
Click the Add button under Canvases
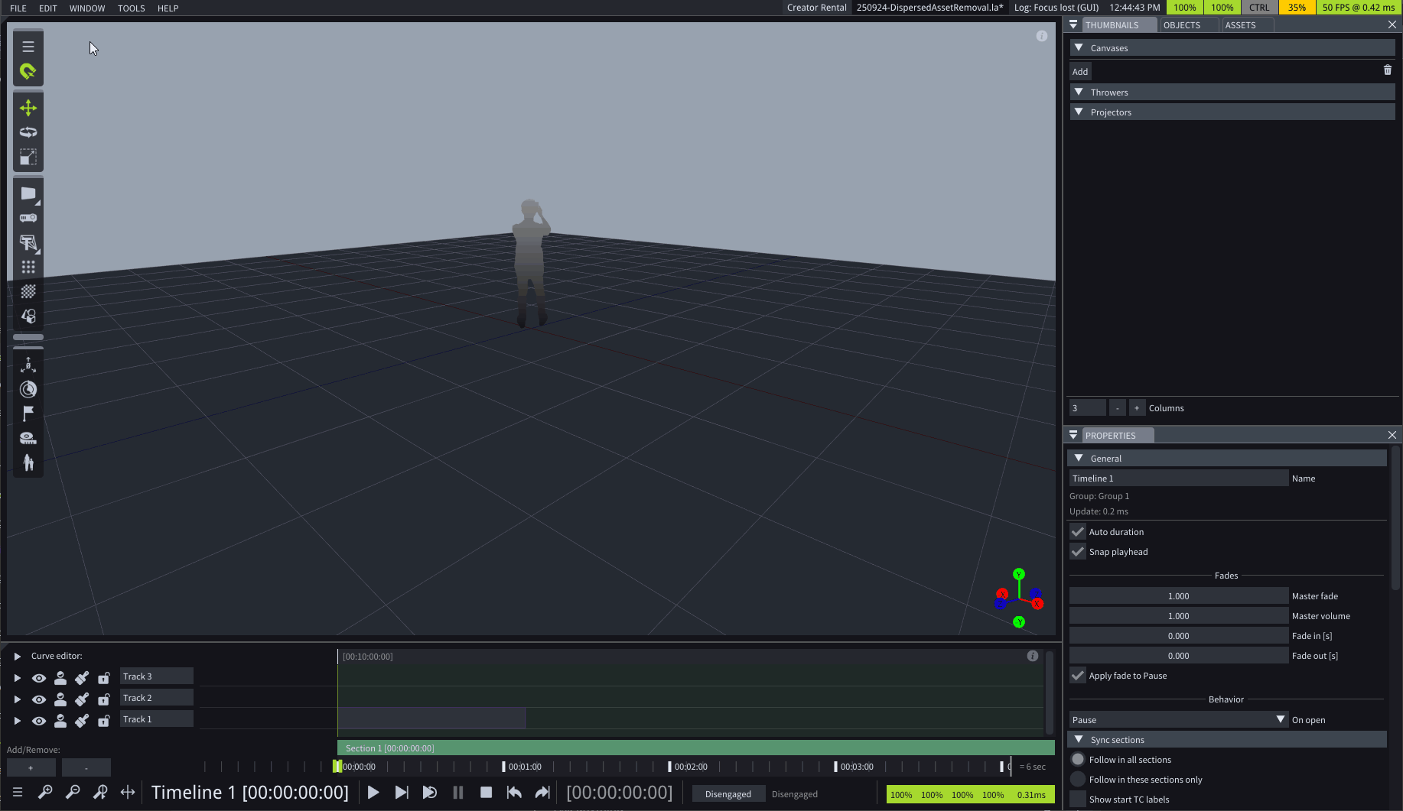1079,72
